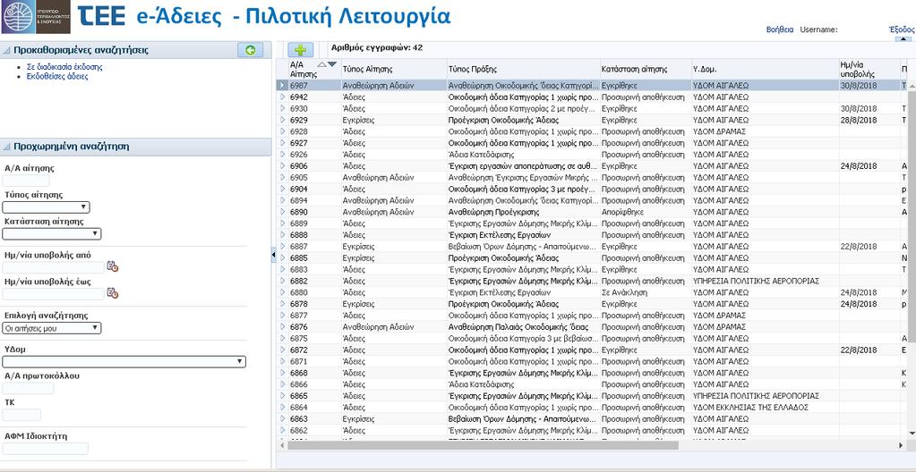916x472 pixels.
Task: Click 'Βεβαίωση Όρων Δόμησης' cell in row 6887
Action: [522, 247]
